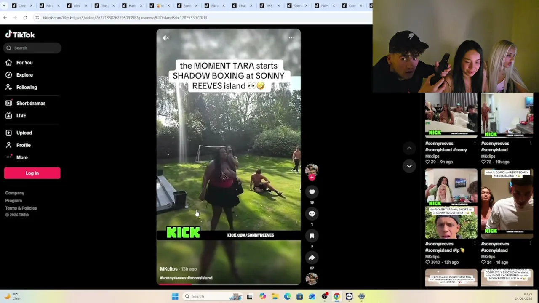Click the Windows taskbar search box
Viewport: 539px width, 303px height.
[213, 296]
